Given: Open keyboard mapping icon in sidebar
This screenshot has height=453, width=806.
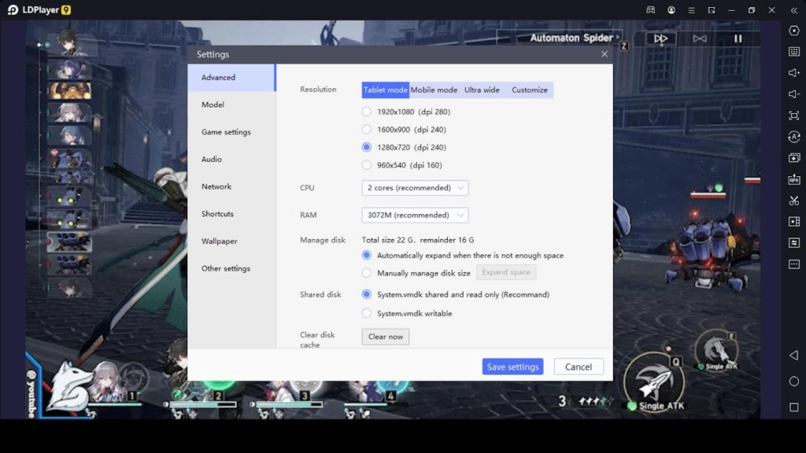Looking at the screenshot, I should pyautogui.click(x=793, y=51).
